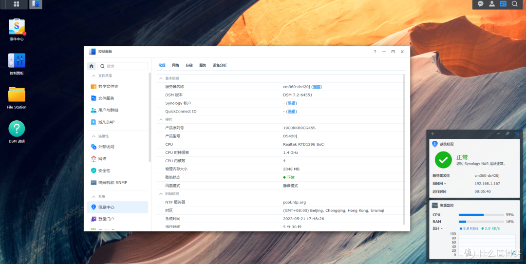Viewport: 526px width, 264px height.
Task: Open the notifications chat bubble icon
Action: click(x=480, y=4)
